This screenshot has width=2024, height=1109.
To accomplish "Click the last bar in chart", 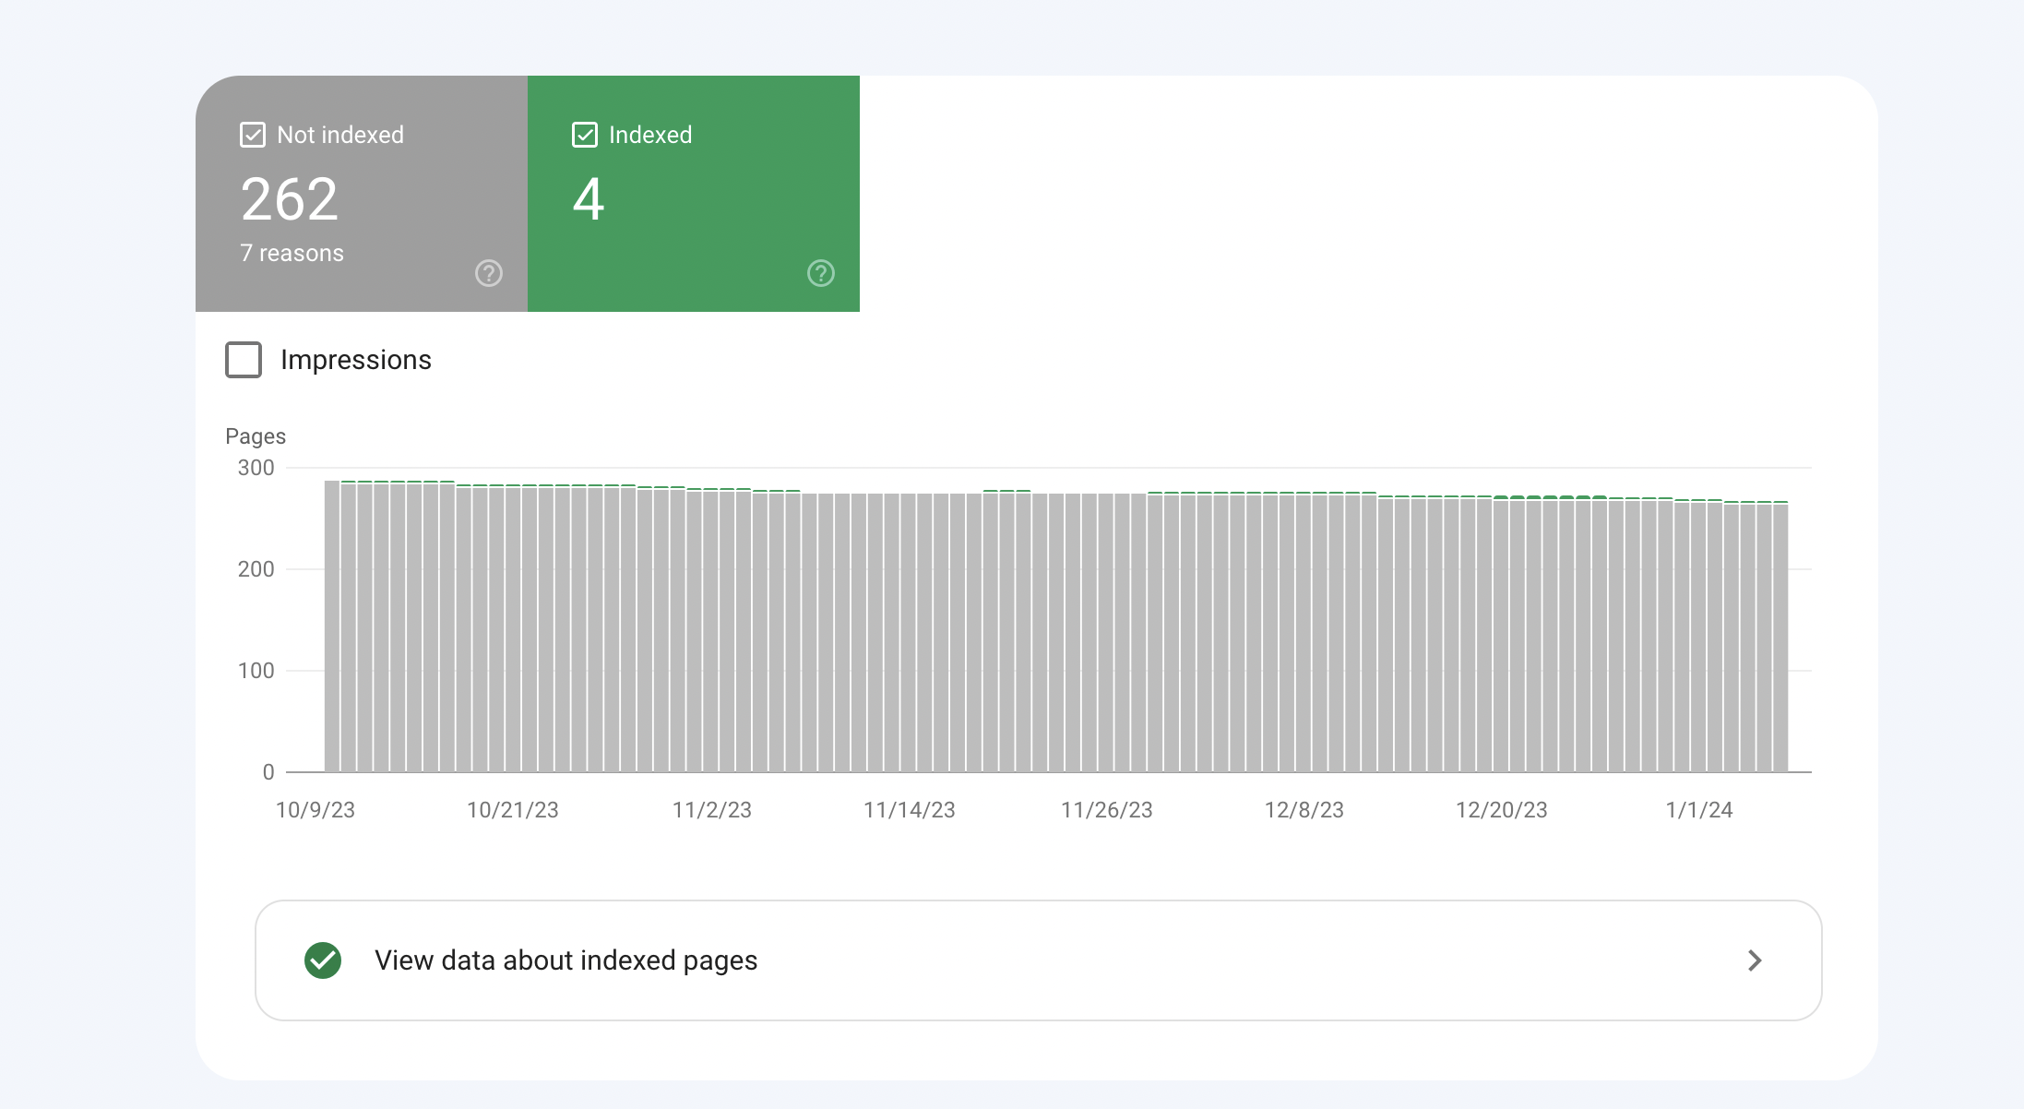I will pos(1780,637).
